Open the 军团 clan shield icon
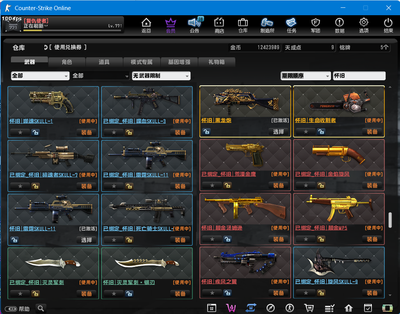Screen dimensions: 400x314 pyautogui.click(x=316, y=25)
